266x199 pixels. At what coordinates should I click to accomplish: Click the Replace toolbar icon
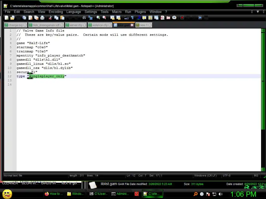click(x=90, y=18)
